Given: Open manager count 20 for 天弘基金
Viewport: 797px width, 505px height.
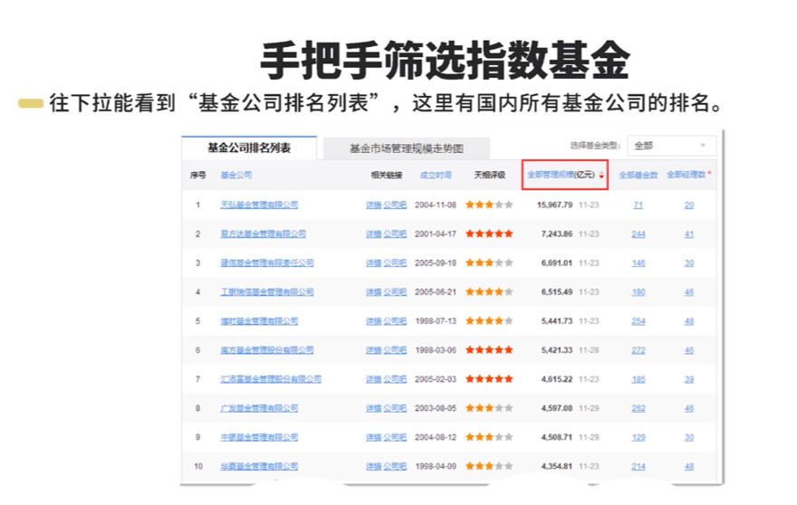Looking at the screenshot, I should coord(688,205).
